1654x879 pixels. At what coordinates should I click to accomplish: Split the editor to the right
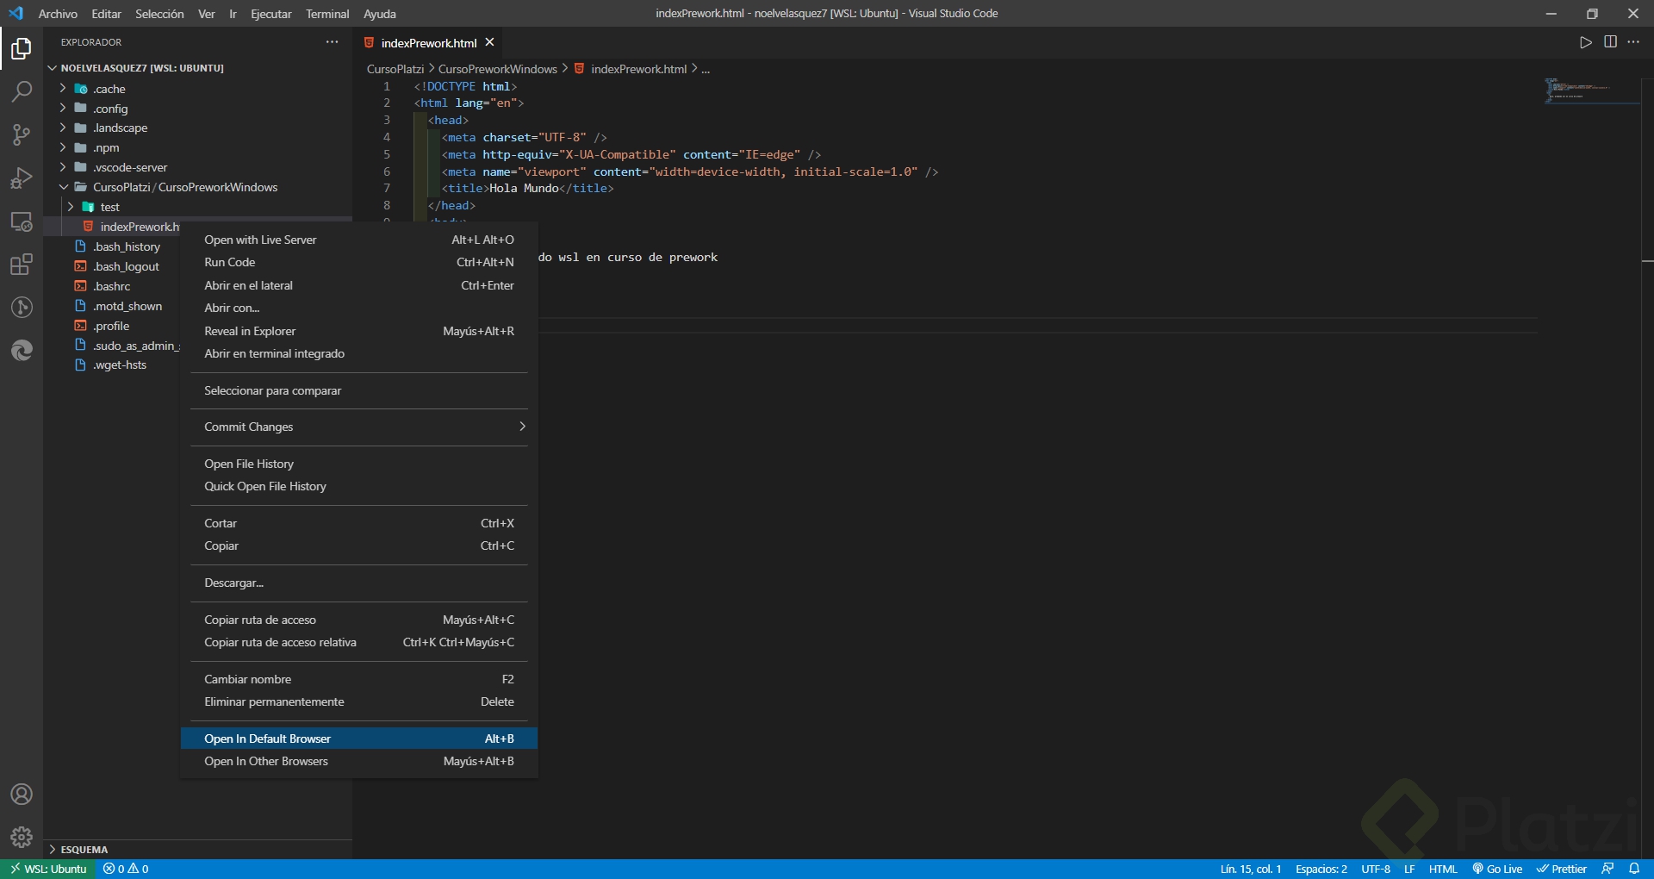(x=1610, y=42)
